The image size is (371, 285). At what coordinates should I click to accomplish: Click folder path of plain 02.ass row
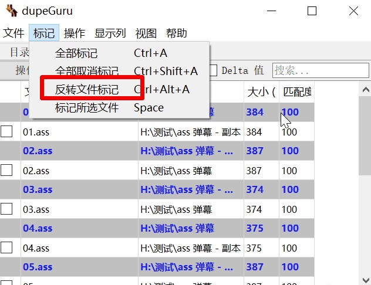tap(176, 171)
